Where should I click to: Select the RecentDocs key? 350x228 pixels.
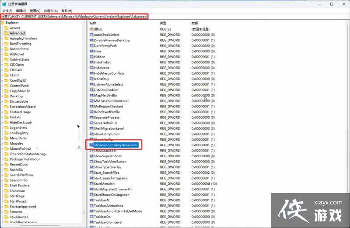tap(18, 165)
